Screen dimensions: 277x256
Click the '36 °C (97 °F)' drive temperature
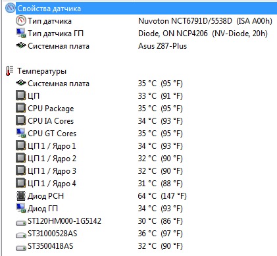click(161, 234)
